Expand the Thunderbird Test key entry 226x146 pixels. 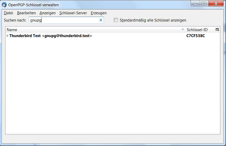7,36
